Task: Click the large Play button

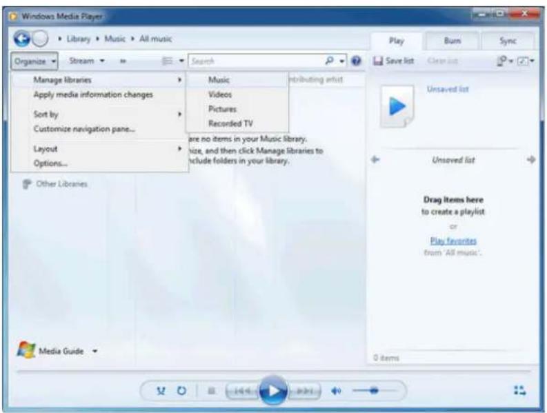Action: coord(273,391)
